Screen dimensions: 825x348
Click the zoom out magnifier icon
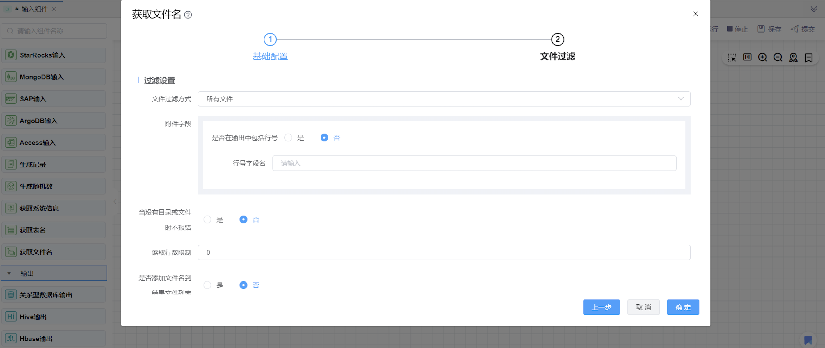[x=778, y=57]
